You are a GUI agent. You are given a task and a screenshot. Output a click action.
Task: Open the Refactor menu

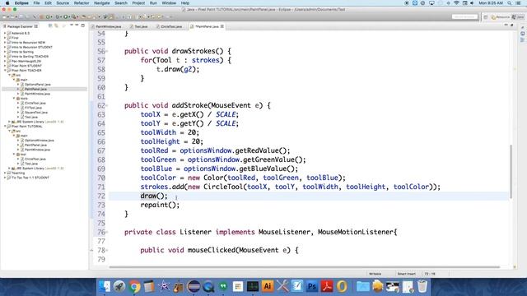[x=82, y=3]
